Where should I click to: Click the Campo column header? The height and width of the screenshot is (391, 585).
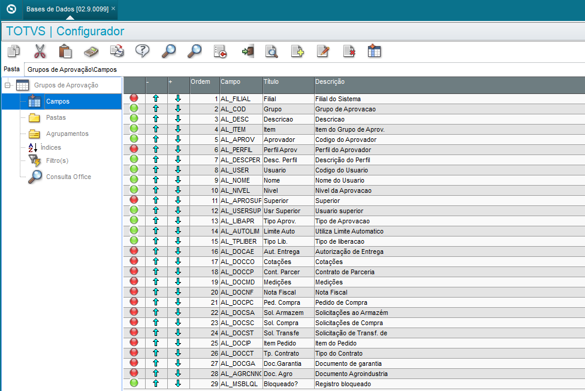(x=241, y=85)
